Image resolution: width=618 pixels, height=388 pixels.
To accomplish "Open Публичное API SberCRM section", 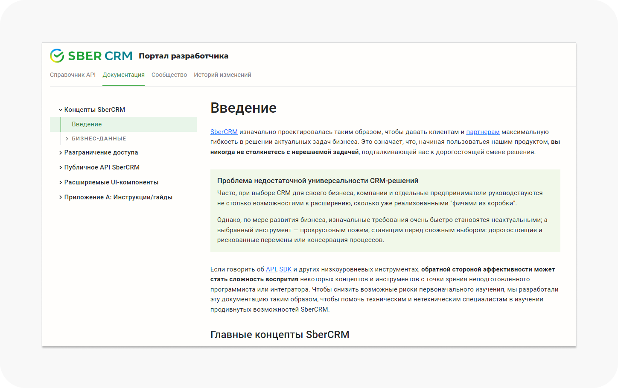I will tap(102, 167).
